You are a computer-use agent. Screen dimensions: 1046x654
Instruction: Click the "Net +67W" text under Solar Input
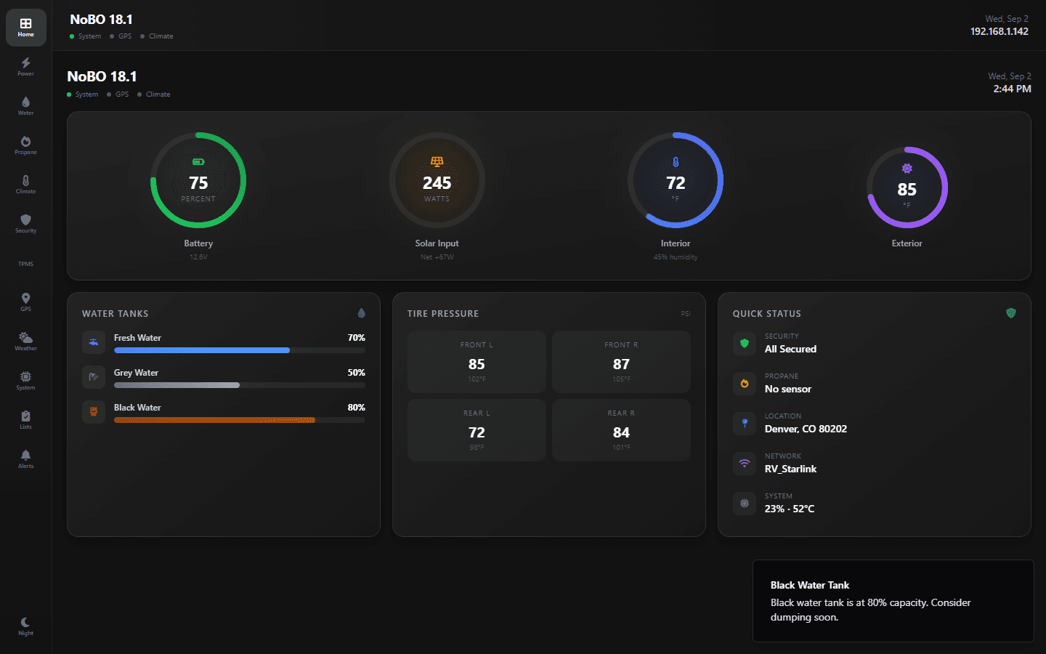click(437, 257)
